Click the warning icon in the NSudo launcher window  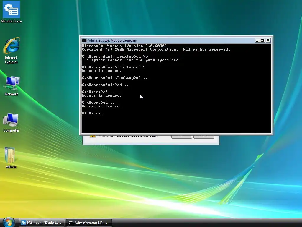pos(92,136)
